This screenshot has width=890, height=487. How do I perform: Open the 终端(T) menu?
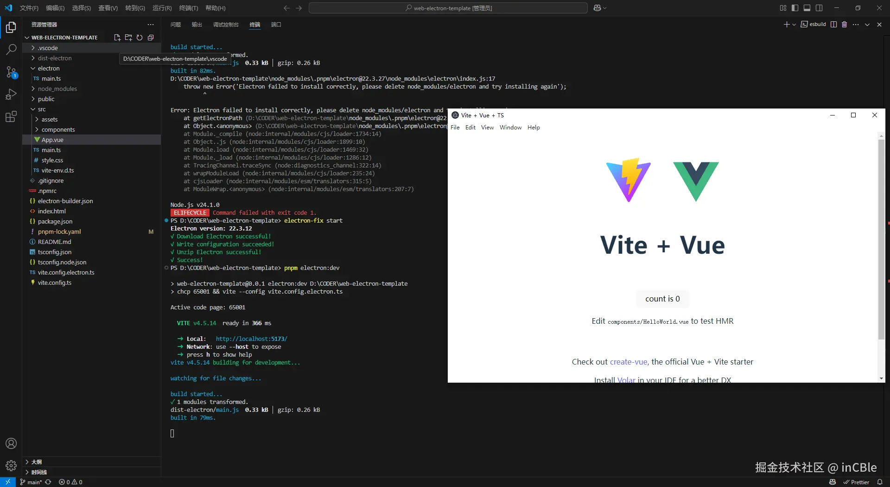[x=188, y=8]
